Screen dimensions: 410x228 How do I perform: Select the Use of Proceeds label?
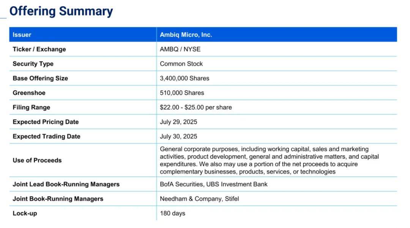[37, 160]
